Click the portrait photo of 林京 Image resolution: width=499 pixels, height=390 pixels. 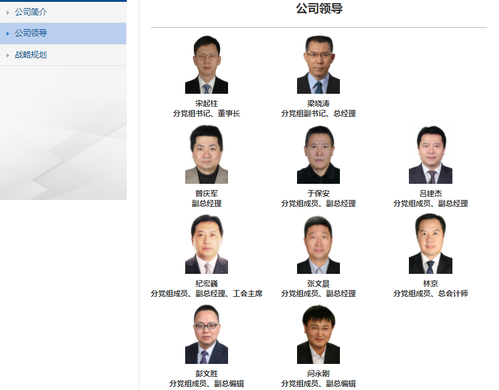431,244
